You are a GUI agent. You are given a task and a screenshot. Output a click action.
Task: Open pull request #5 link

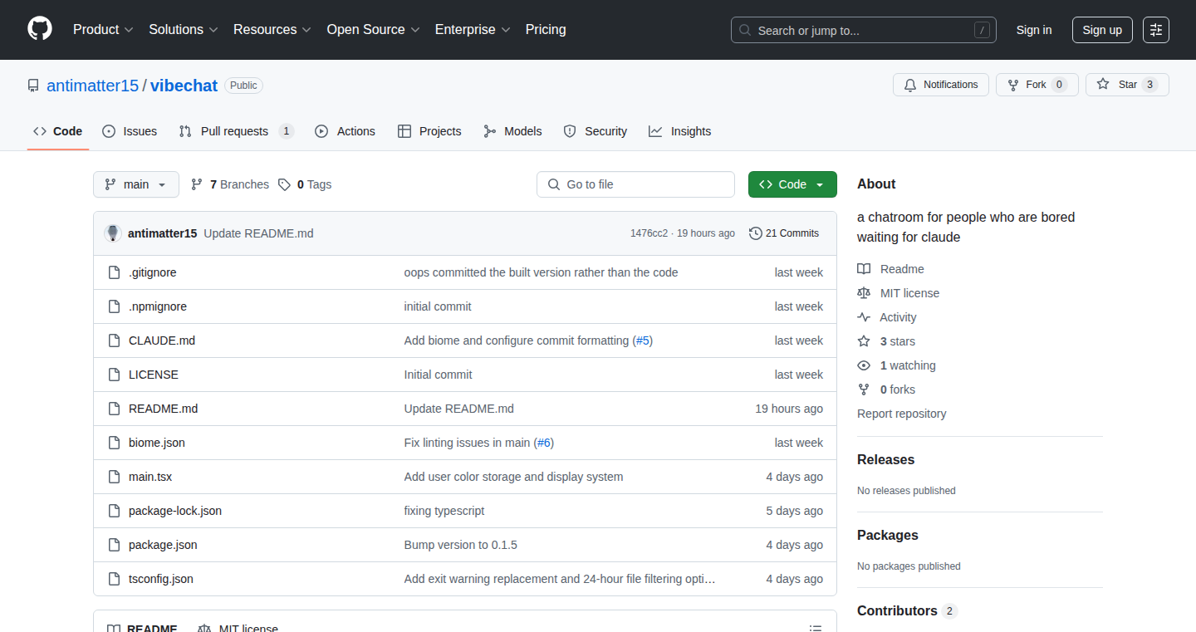click(643, 340)
